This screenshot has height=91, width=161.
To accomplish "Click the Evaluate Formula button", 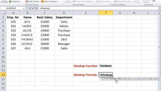I will pos(123,2).
